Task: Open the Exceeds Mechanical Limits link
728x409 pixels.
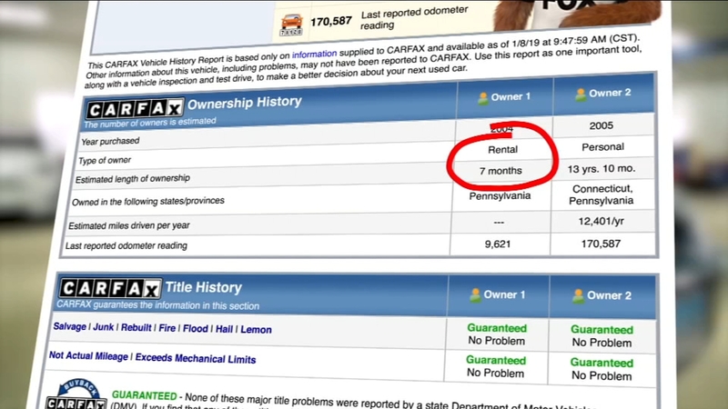Action: pyautogui.click(x=196, y=358)
